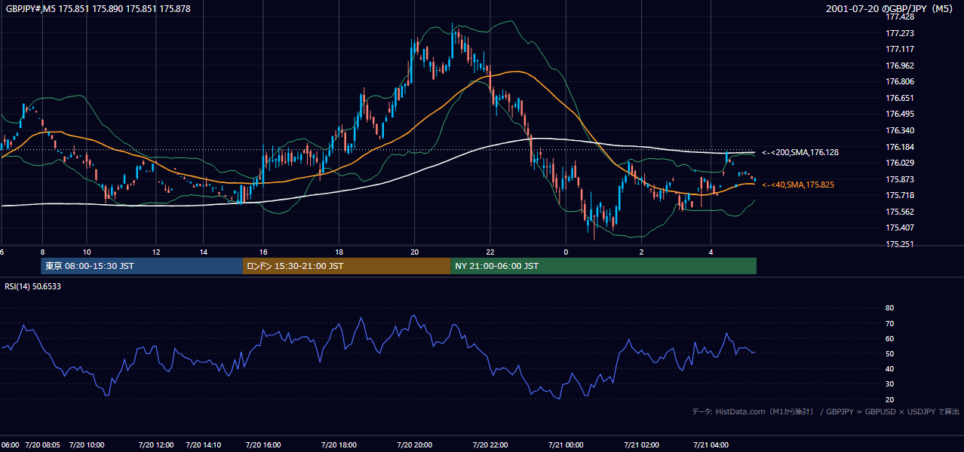The height and width of the screenshot is (452, 964).
Task: Click the 7/21 00:00 bottom date label
Action: [x=566, y=444]
